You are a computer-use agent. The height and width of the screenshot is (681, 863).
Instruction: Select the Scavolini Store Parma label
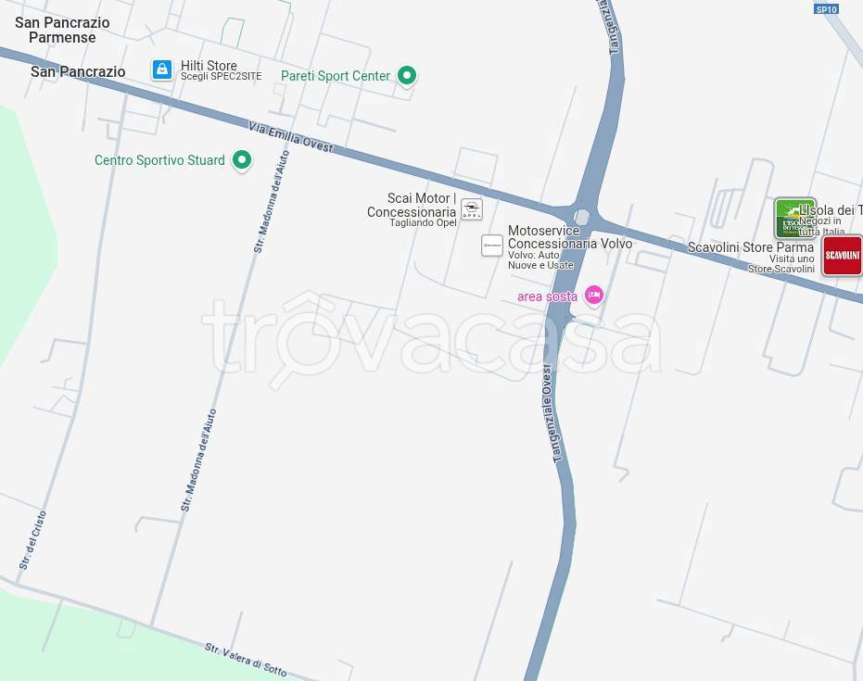751,247
